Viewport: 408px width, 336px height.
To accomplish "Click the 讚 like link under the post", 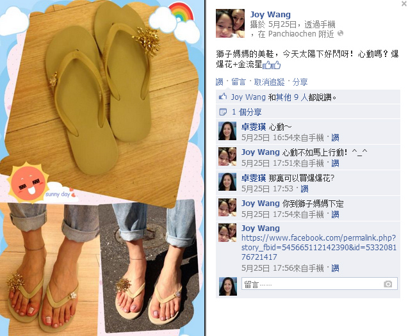I will pos(219,82).
